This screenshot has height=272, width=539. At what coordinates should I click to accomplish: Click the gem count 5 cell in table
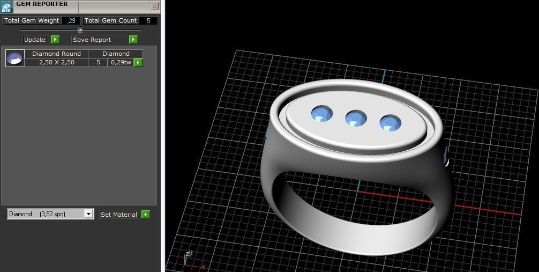pos(98,62)
